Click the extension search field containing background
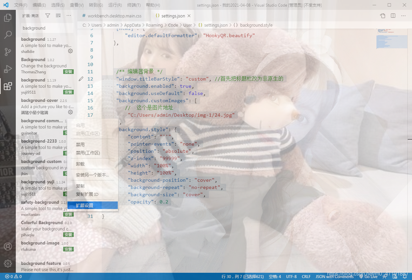This screenshot has width=412, height=280. tap(47, 28)
